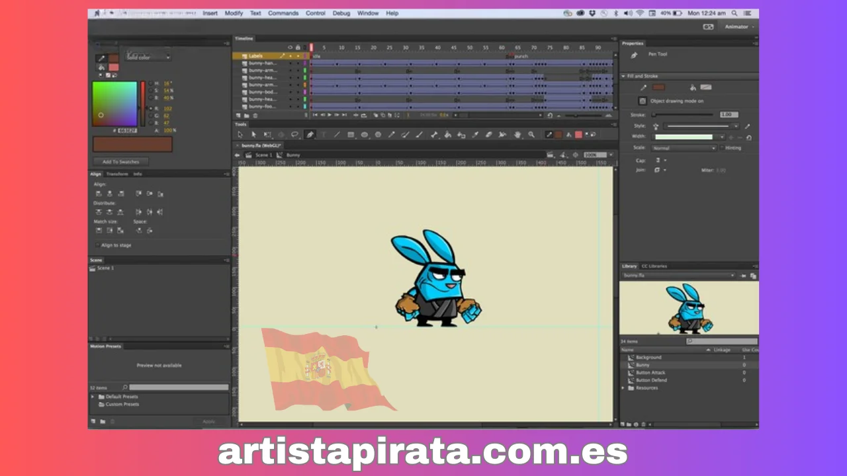This screenshot has width=847, height=476.
Task: Open the Modify menu
Action: click(234, 13)
